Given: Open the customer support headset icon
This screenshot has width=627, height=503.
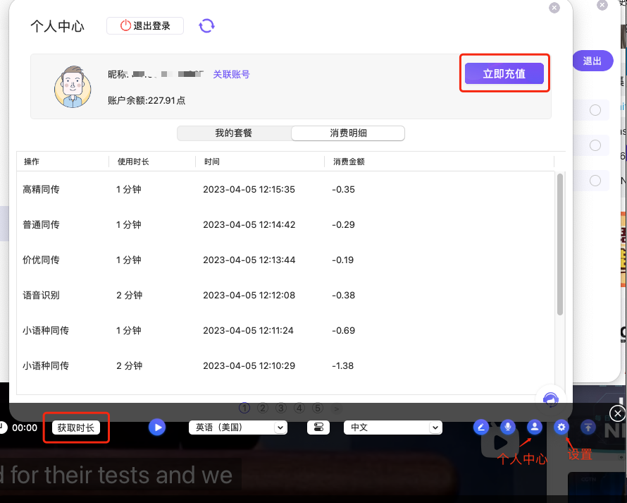Looking at the screenshot, I should tap(551, 400).
